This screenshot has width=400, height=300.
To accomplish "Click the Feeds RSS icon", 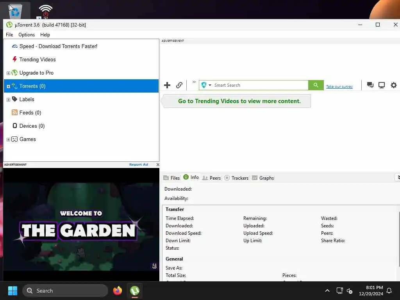I will [x=14, y=112].
